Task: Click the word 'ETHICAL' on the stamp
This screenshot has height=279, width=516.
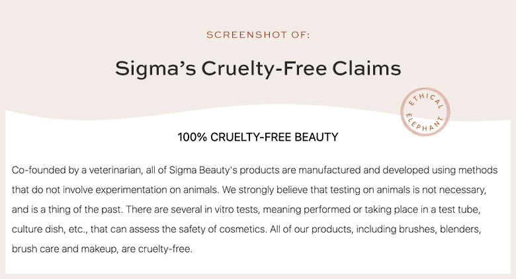Action: pyautogui.click(x=427, y=100)
